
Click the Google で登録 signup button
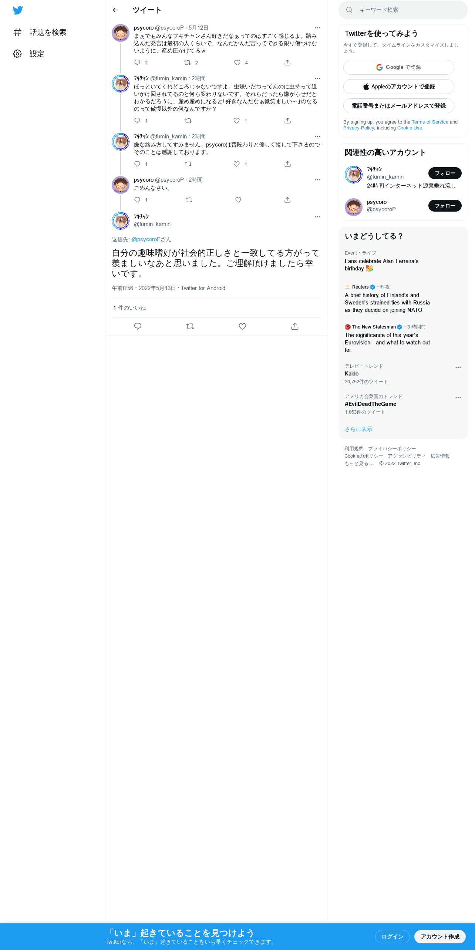[399, 67]
